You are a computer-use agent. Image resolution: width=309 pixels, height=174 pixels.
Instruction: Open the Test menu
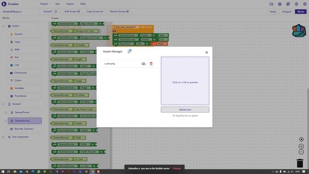57,4
